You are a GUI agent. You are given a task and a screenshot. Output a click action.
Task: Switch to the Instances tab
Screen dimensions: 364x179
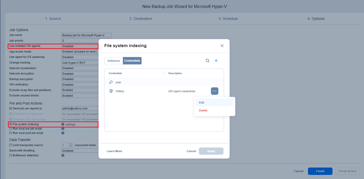pyautogui.click(x=114, y=61)
